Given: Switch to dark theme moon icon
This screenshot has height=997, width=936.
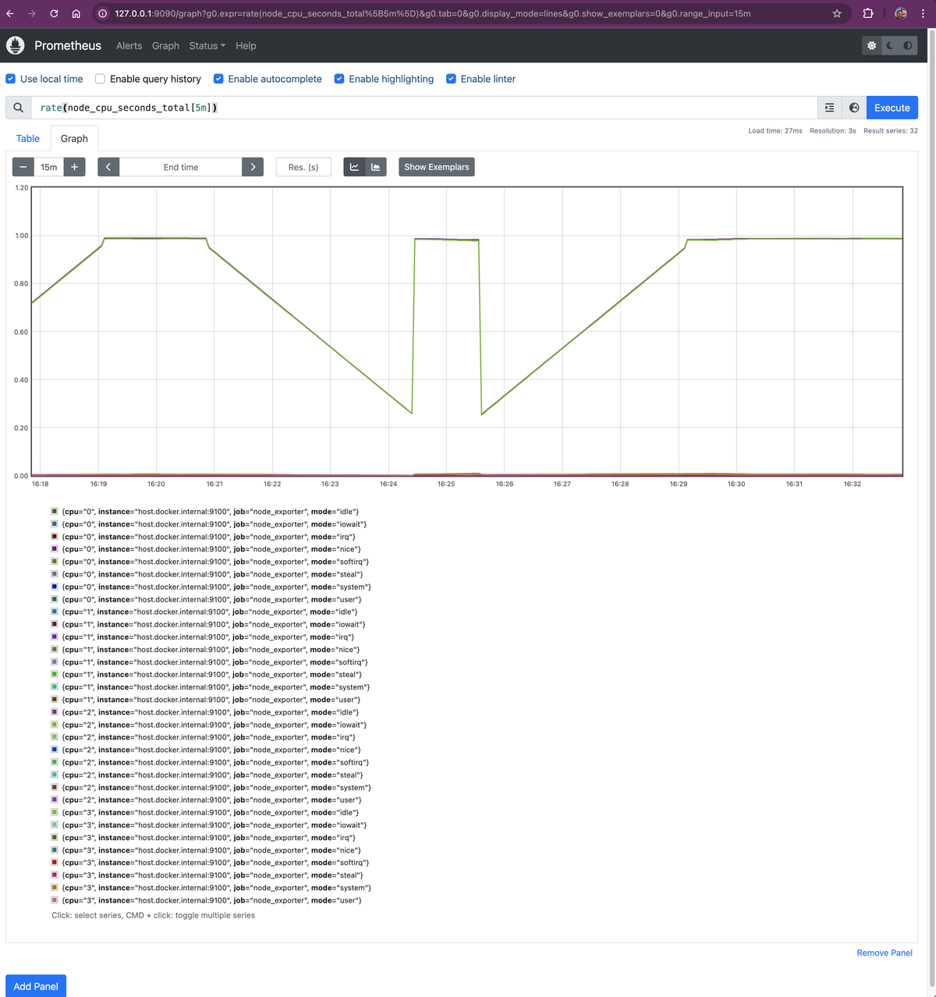Looking at the screenshot, I should (x=890, y=46).
